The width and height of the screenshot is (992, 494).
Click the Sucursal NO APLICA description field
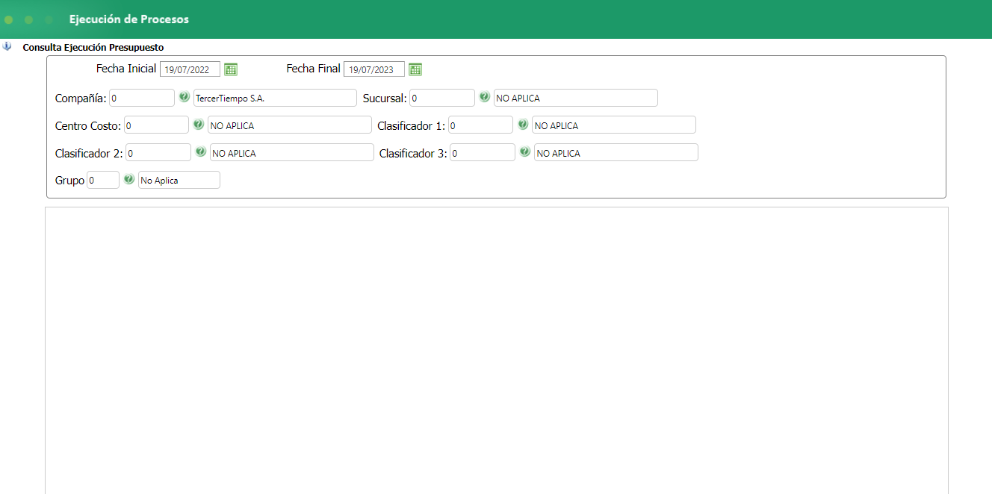(x=576, y=98)
